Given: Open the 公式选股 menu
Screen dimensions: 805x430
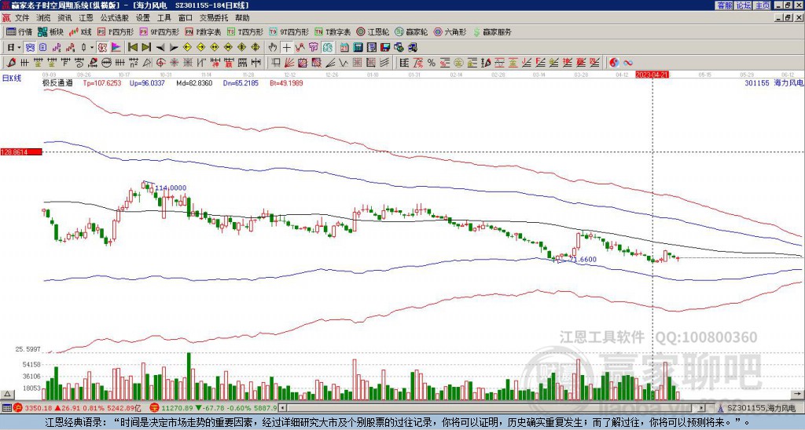Looking at the screenshot, I should [115, 18].
